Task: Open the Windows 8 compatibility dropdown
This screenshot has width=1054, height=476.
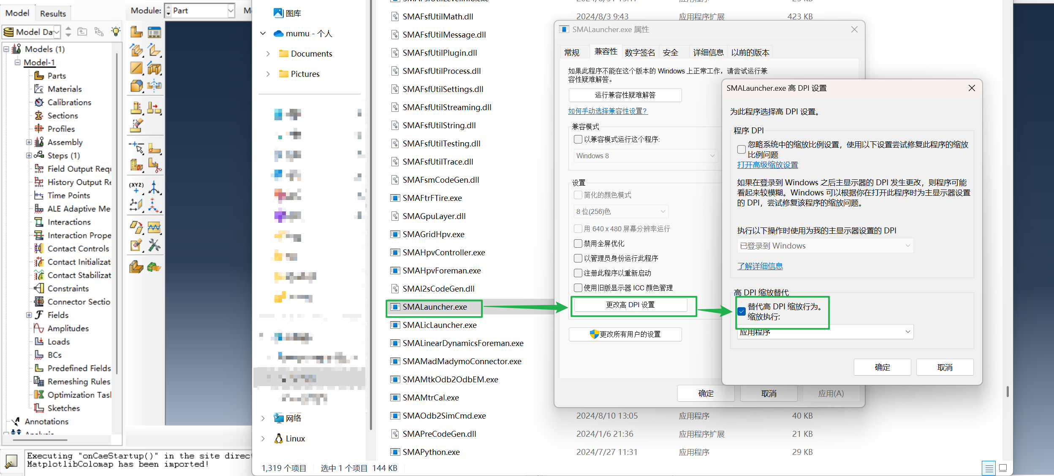Action: 645,156
